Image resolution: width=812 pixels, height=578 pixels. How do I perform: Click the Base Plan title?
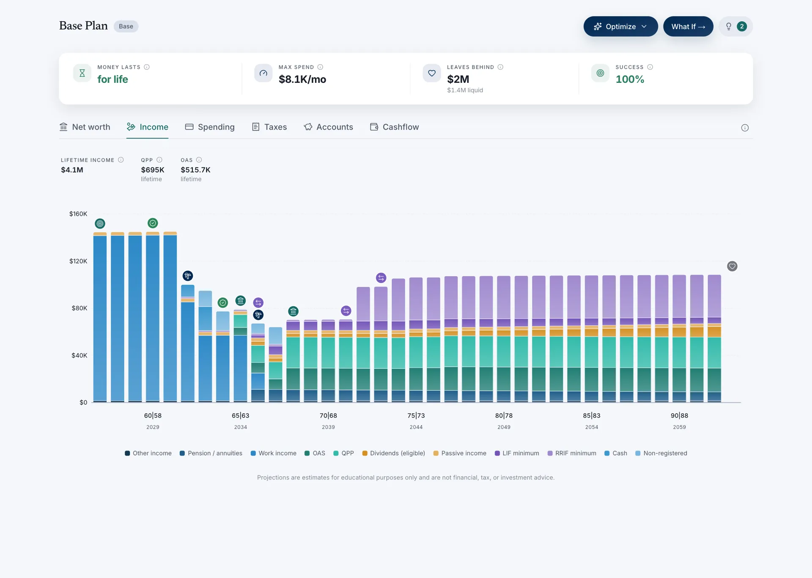83,26
